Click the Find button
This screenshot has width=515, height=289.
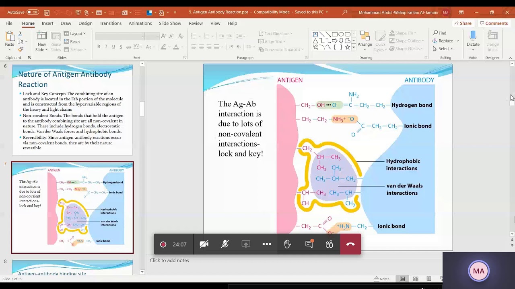click(439, 33)
